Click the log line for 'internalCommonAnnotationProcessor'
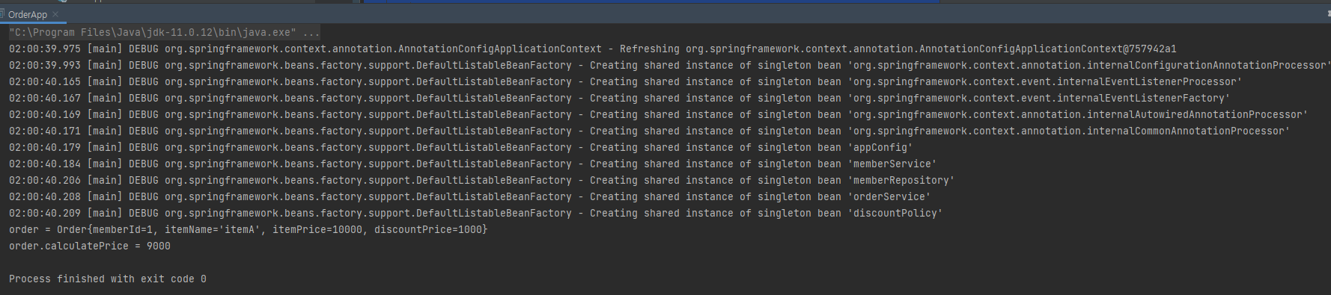 coord(649,131)
